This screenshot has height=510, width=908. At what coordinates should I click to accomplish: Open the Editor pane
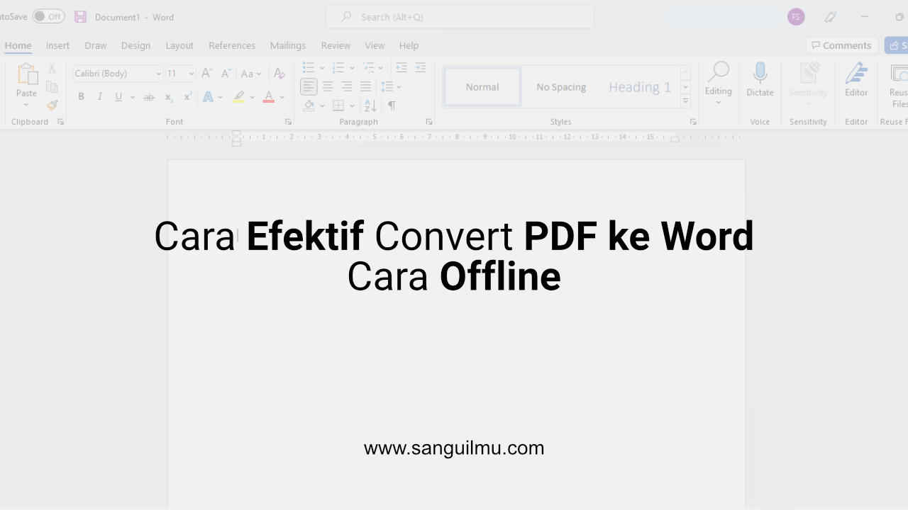click(856, 80)
